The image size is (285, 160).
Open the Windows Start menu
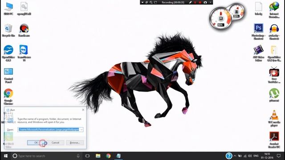pos(6,156)
